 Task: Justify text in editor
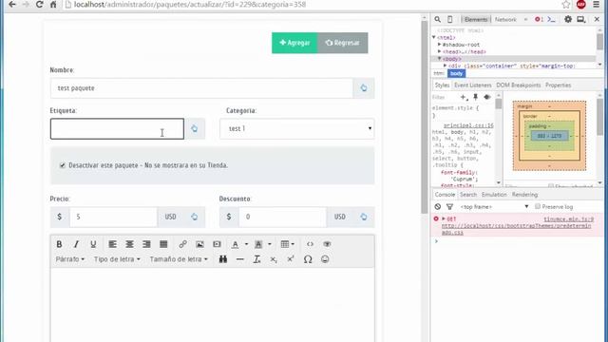[x=163, y=244]
